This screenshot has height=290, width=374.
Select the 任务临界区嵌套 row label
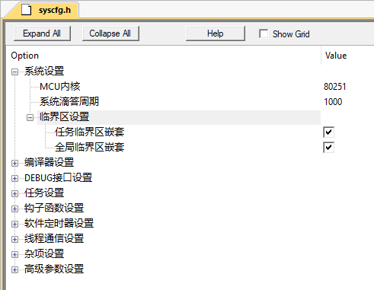pyautogui.click(x=90, y=132)
